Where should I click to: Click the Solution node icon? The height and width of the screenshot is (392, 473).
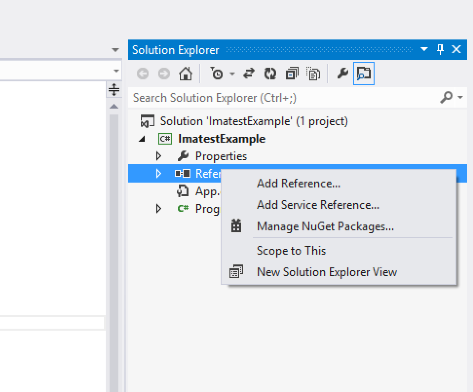[x=147, y=121]
